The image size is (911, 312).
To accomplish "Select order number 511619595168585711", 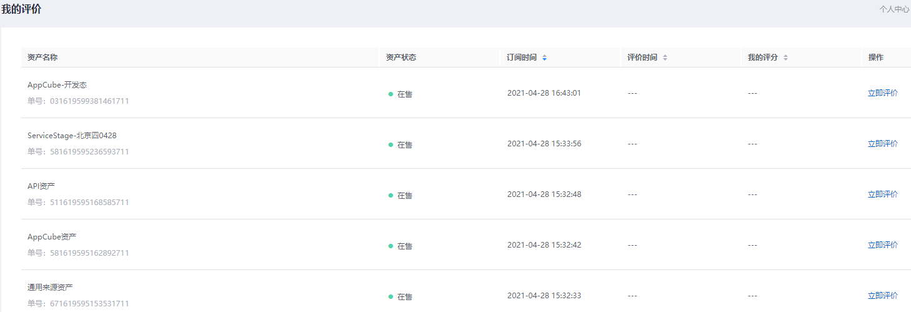I will tap(78, 203).
